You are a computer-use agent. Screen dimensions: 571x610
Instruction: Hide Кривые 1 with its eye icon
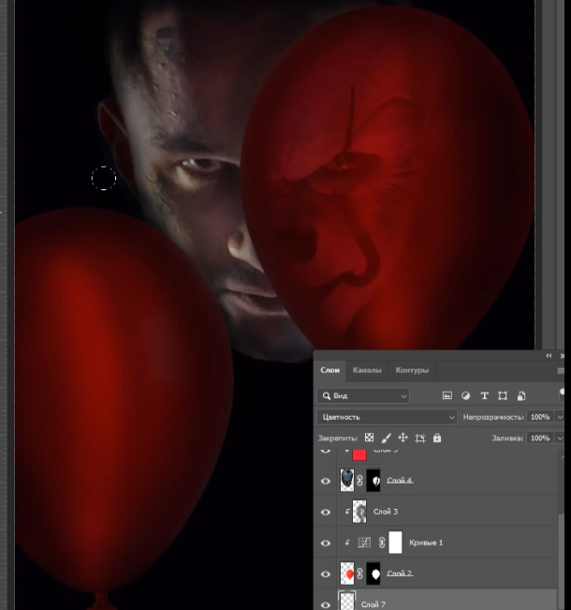pos(326,543)
